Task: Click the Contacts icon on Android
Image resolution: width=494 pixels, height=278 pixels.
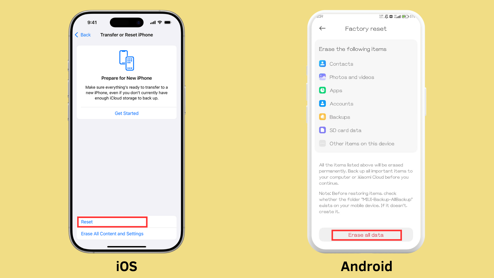Action: tap(322, 64)
